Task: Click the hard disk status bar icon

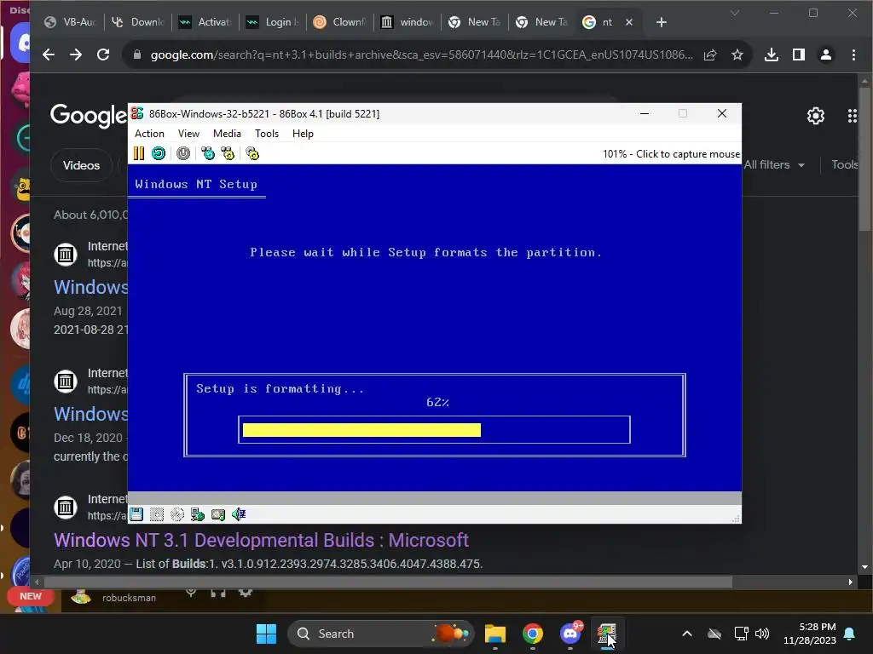Action: point(218,514)
